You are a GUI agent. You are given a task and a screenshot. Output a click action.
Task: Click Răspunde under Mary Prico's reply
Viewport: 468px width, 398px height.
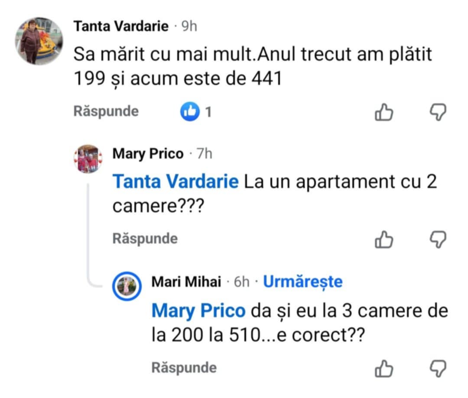click(145, 238)
